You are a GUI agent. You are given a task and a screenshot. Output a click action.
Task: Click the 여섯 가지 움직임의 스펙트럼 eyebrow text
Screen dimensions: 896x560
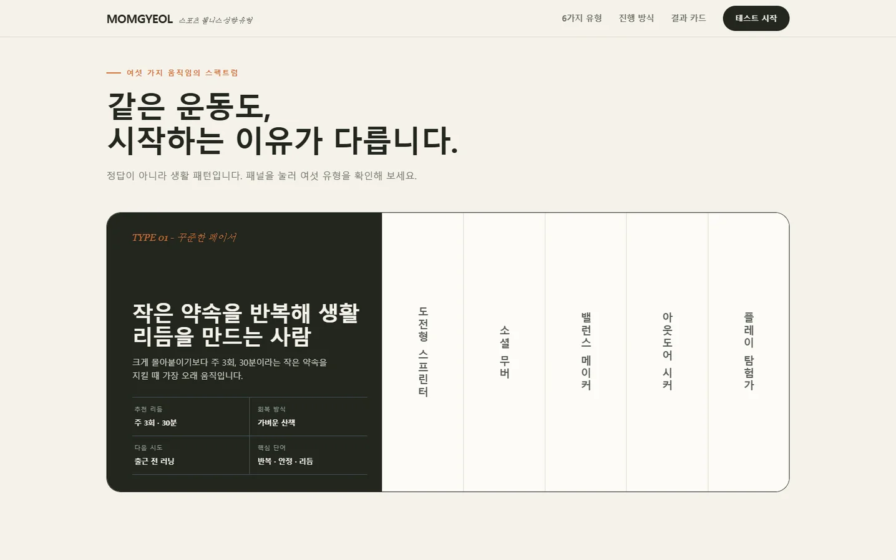coord(182,73)
